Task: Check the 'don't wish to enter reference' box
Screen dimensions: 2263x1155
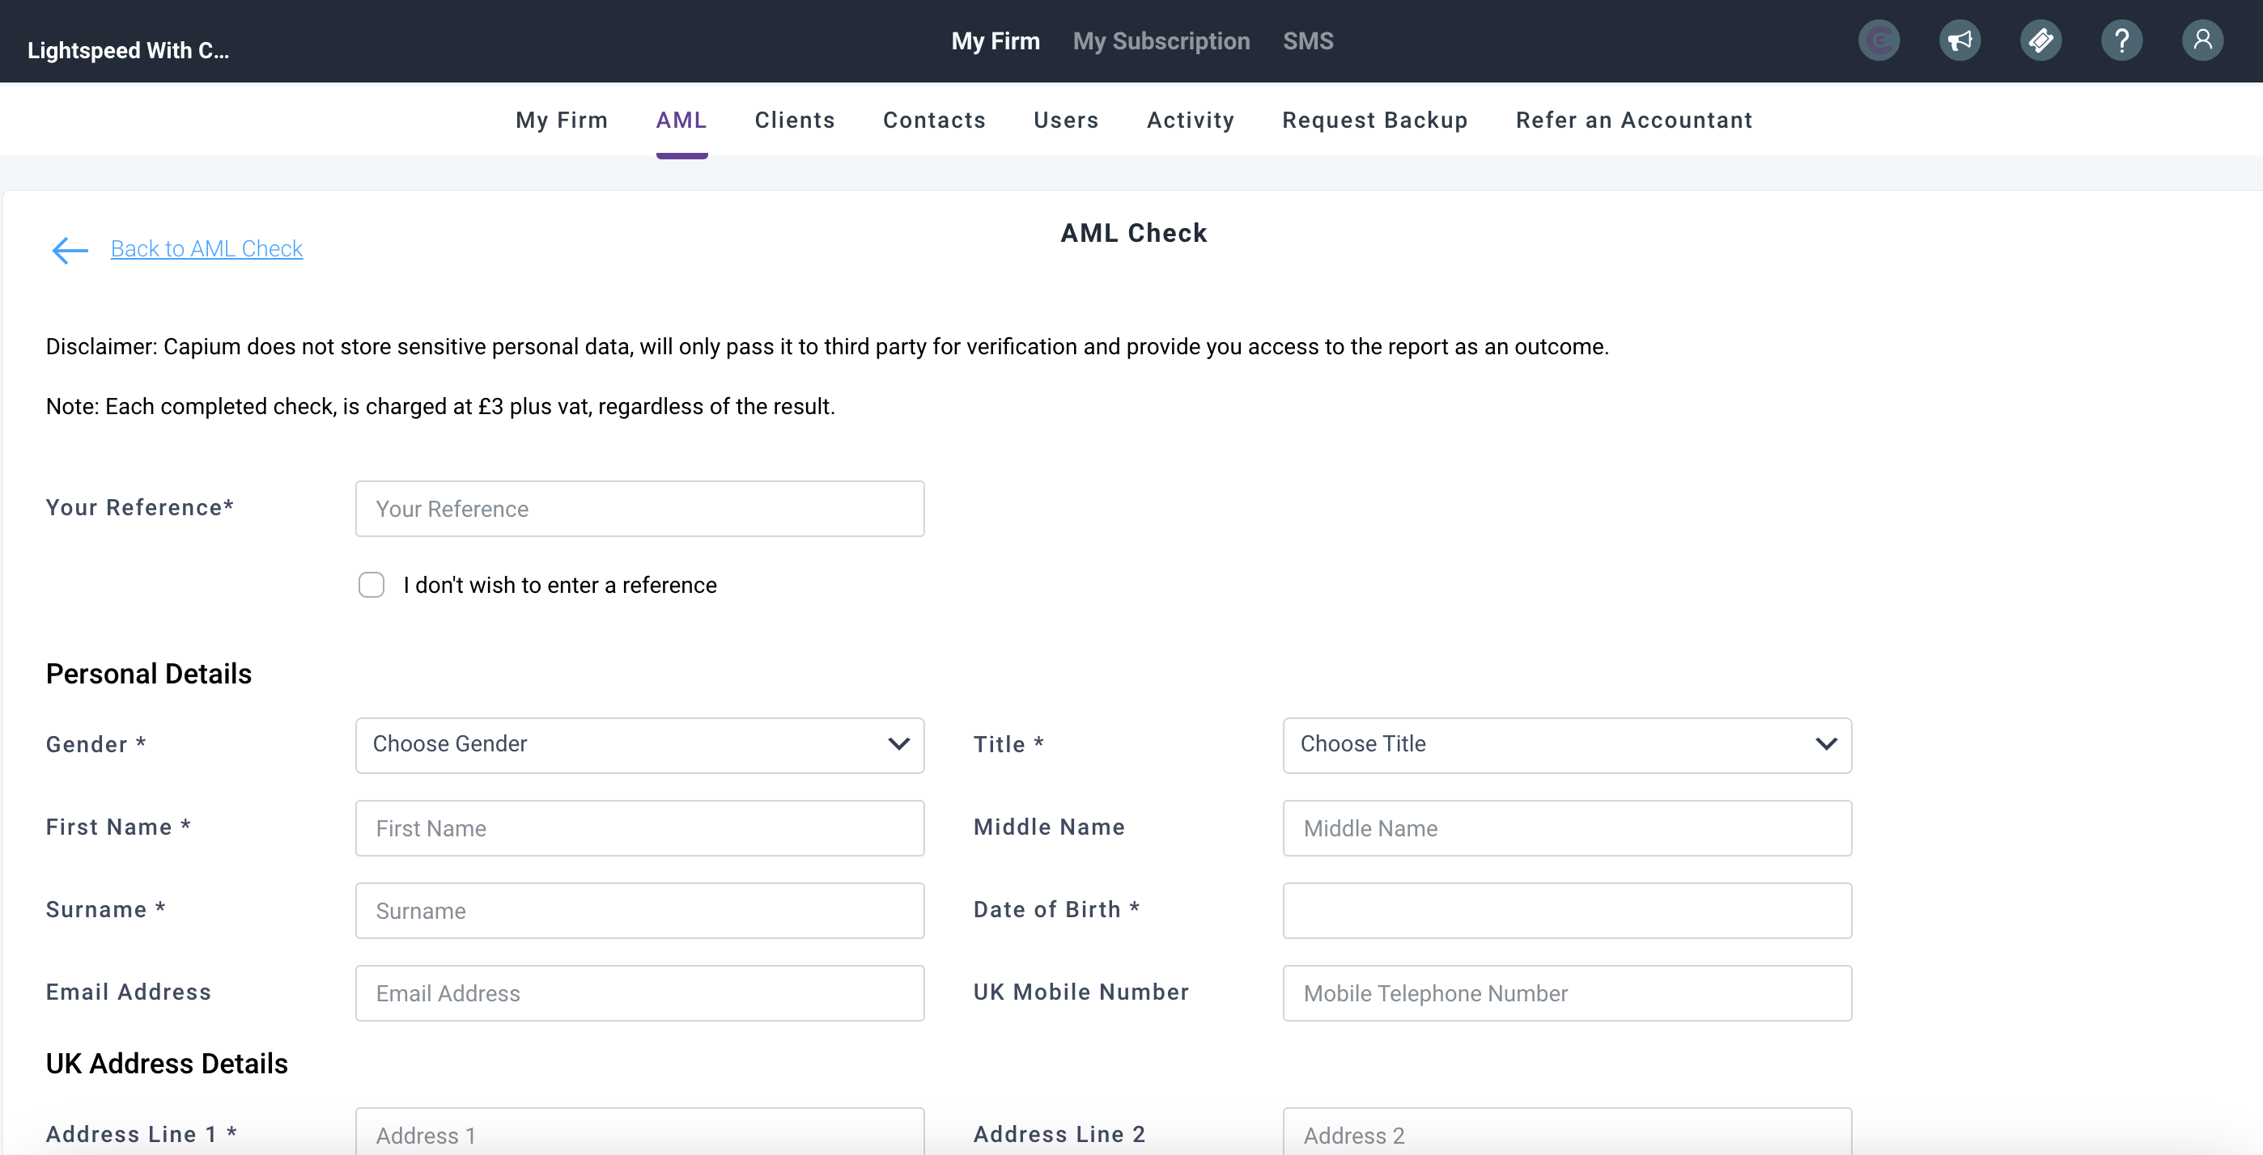Action: pos(372,585)
